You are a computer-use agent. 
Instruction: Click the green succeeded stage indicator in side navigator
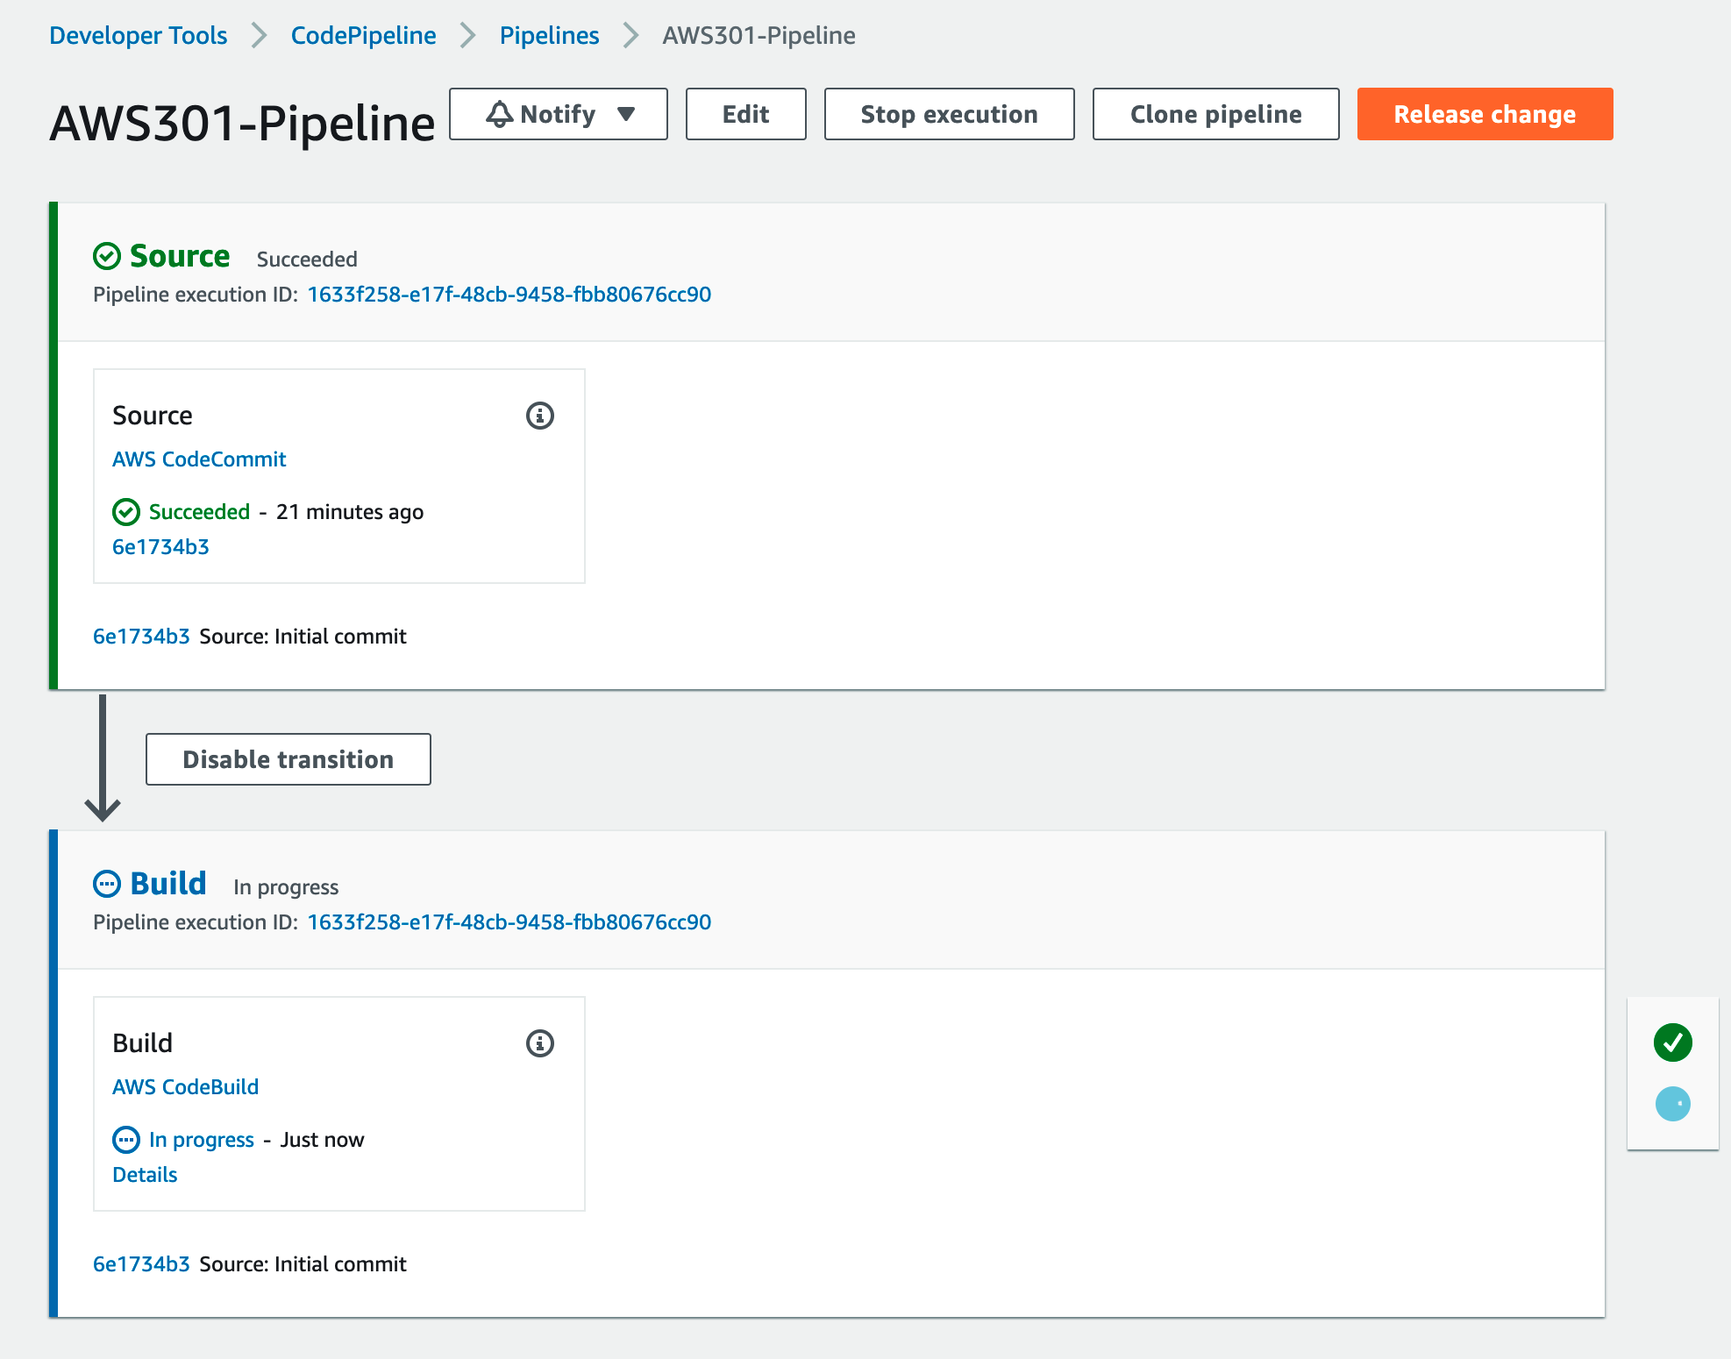pos(1673,1042)
